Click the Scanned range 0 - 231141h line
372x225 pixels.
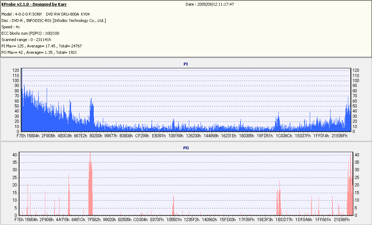pyautogui.click(x=26, y=40)
